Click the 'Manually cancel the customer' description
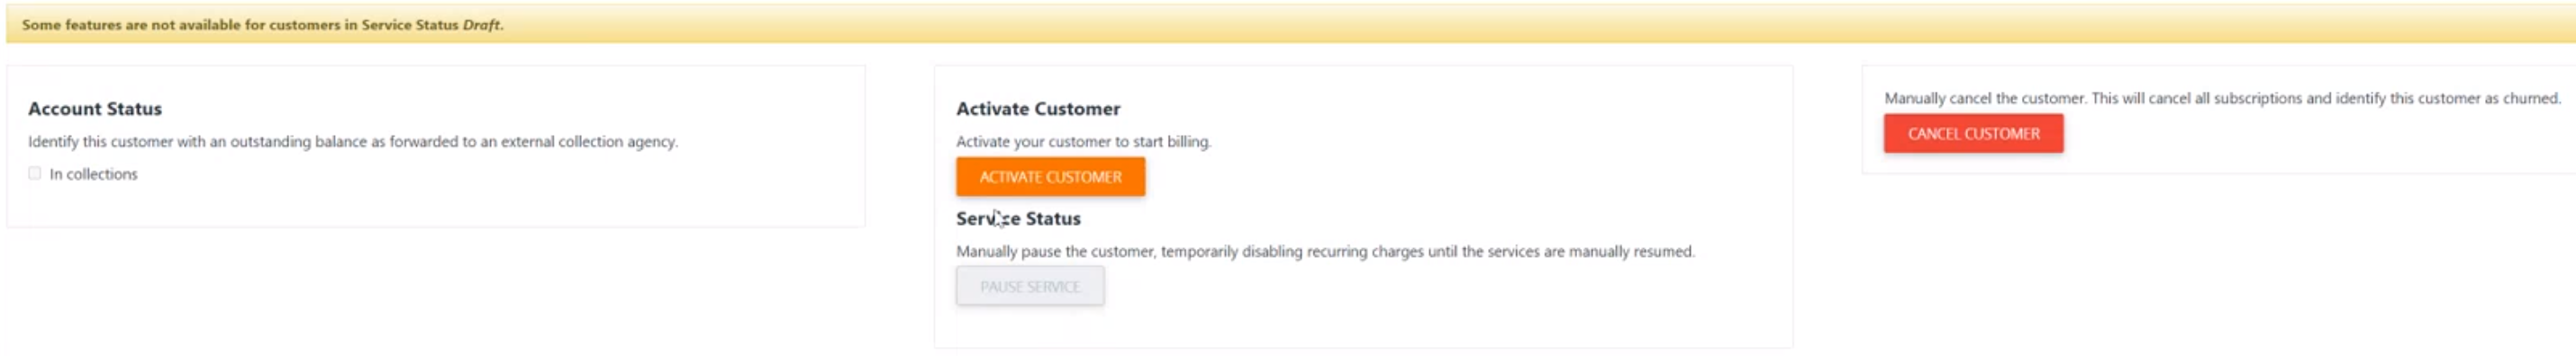2576x356 pixels. 2222,98
